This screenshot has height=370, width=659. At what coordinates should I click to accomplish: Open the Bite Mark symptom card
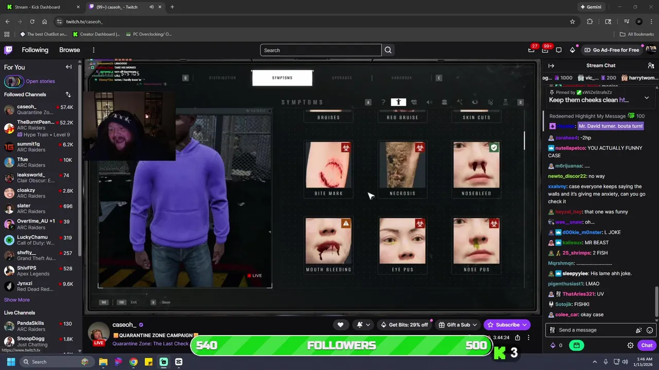[x=328, y=170]
